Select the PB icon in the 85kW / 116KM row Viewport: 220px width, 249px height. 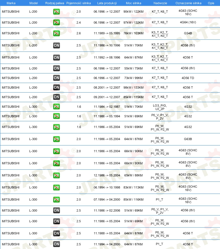[x=56, y=199]
